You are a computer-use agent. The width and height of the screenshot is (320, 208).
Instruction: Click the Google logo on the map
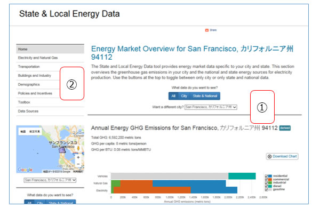[x=25, y=170]
